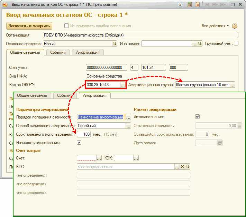Search Основное средство with magnifier icon
Screen dimensions: 246x217
tap(115, 44)
